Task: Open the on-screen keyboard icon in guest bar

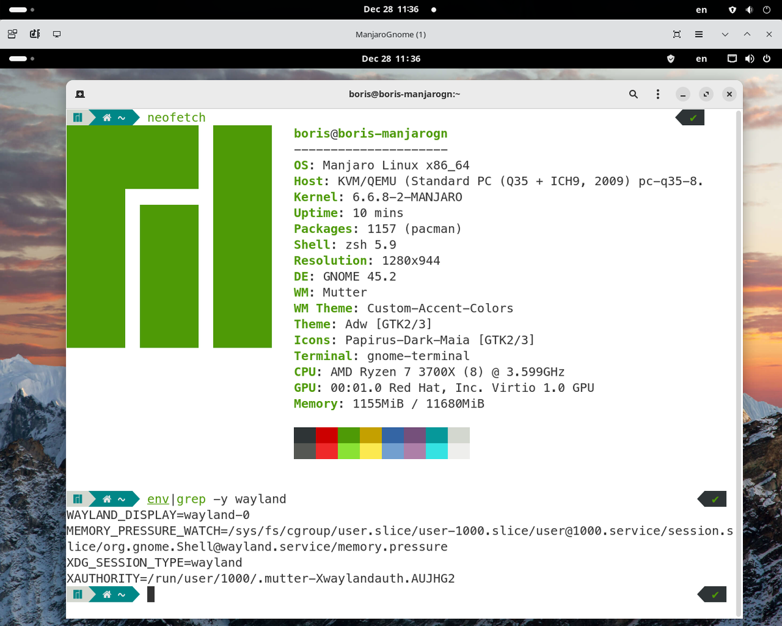Action: [732, 59]
